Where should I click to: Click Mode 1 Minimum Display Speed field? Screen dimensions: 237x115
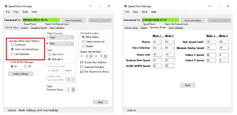click(x=211, y=48)
